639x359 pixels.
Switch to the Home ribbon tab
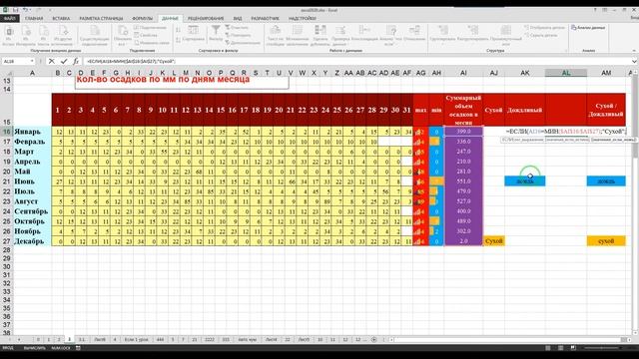coord(34,18)
